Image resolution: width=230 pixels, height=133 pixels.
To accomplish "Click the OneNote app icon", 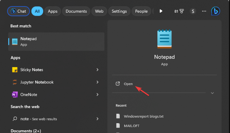I will pos(15,94).
